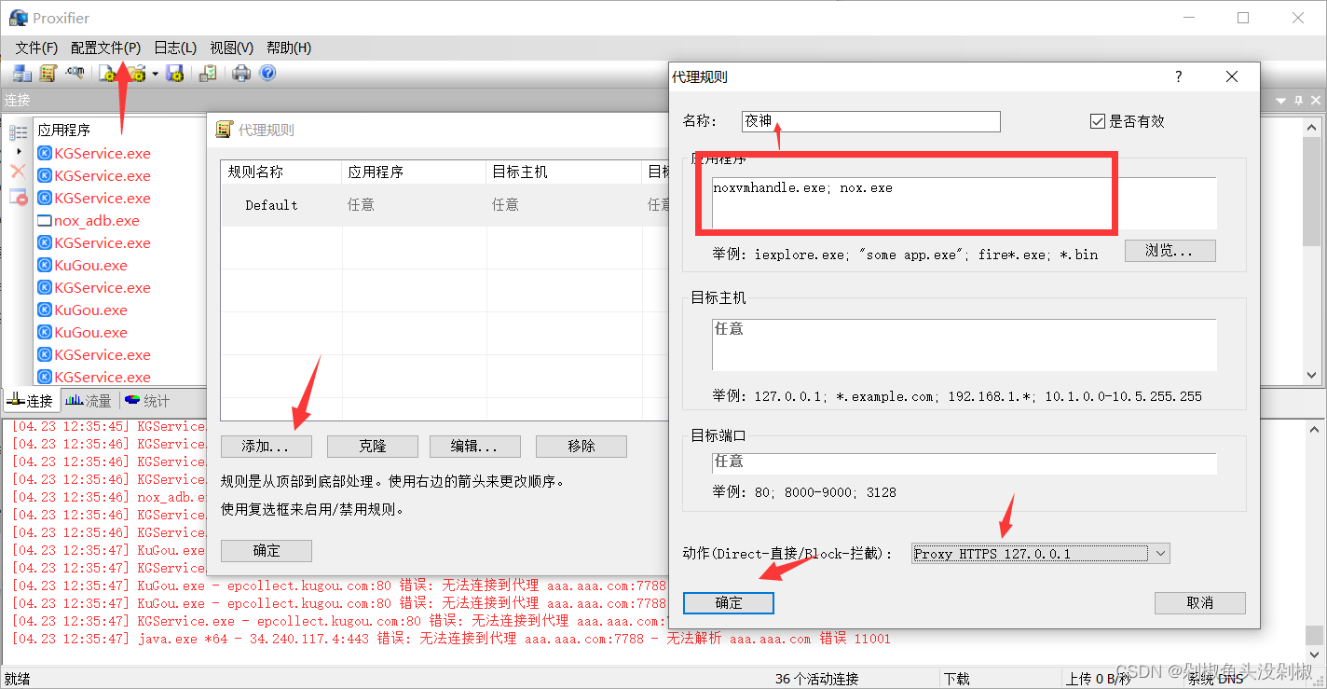Click 就绪 in the status bar

click(x=18, y=679)
